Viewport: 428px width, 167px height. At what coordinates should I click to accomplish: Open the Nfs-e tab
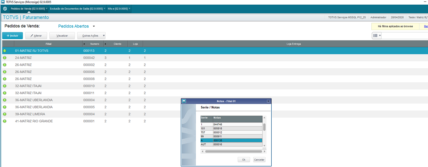(118, 9)
